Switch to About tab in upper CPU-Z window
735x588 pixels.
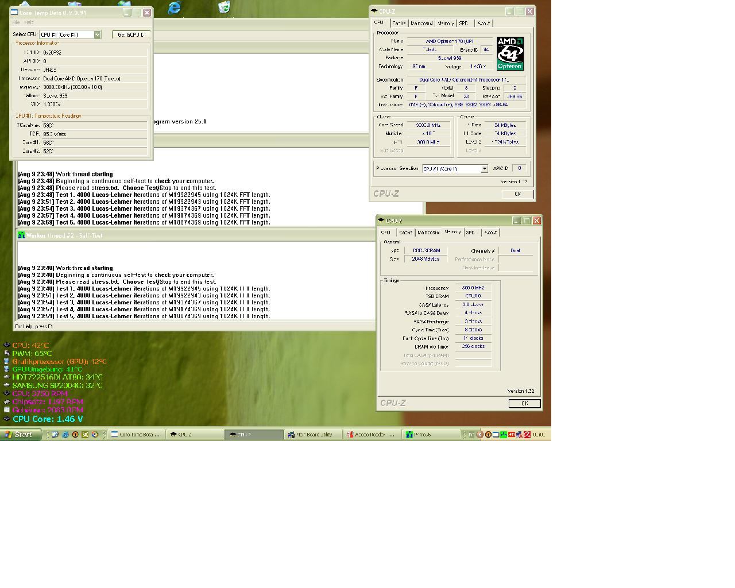pyautogui.click(x=483, y=23)
